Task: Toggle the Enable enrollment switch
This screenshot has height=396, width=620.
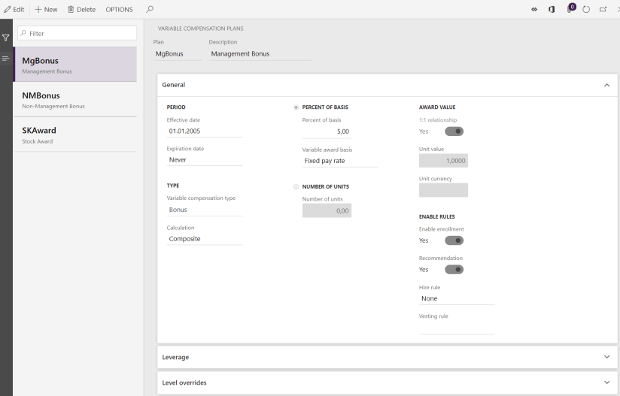Action: (x=454, y=240)
